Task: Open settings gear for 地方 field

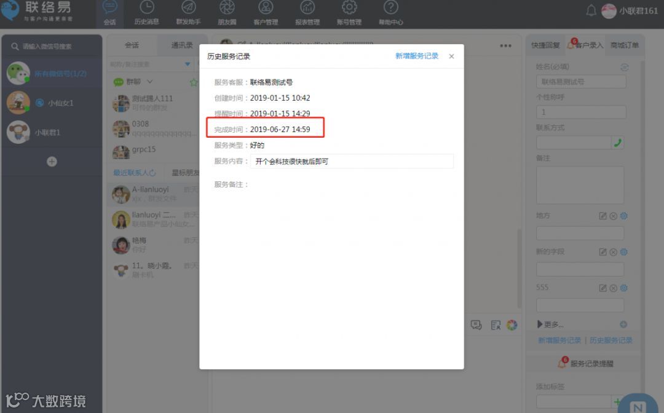Action: pyautogui.click(x=624, y=216)
